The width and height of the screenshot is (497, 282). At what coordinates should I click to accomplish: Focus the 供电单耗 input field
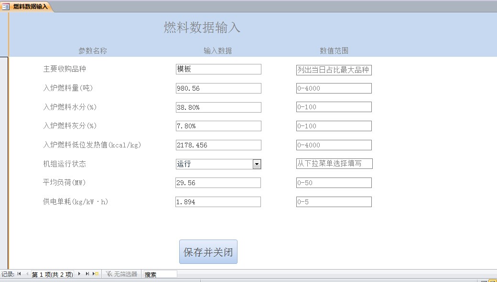(218, 202)
